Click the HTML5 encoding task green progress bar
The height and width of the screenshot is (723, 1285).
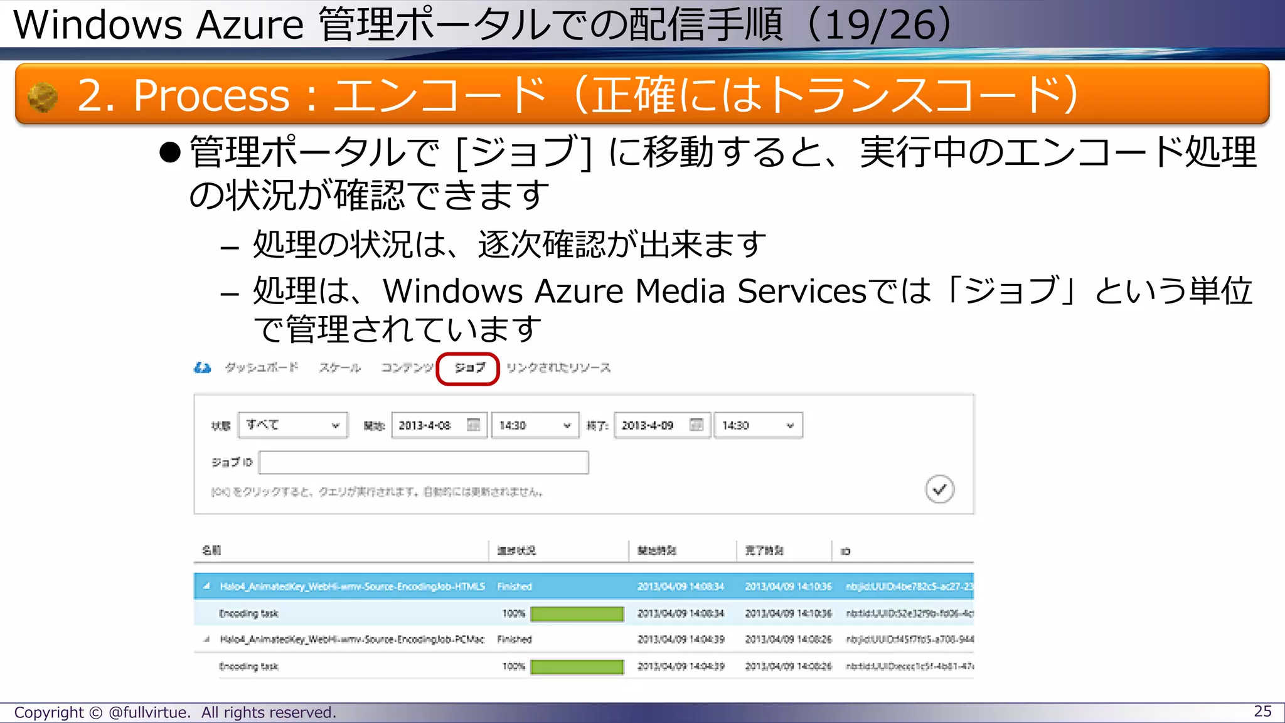pyautogui.click(x=577, y=614)
